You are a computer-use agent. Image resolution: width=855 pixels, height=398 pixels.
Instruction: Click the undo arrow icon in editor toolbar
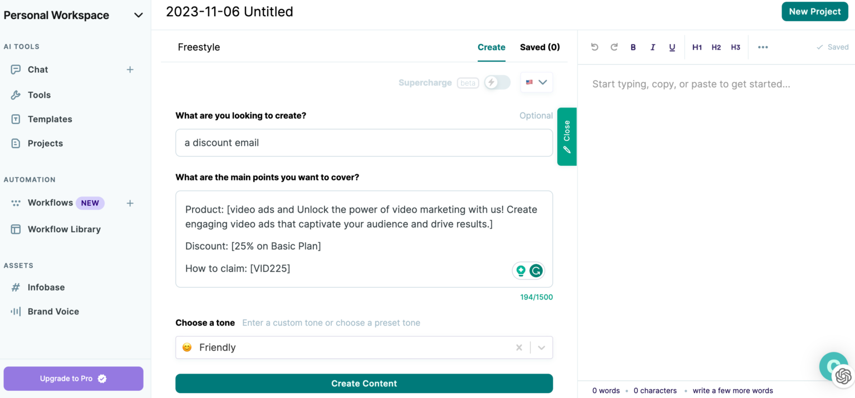tap(594, 47)
